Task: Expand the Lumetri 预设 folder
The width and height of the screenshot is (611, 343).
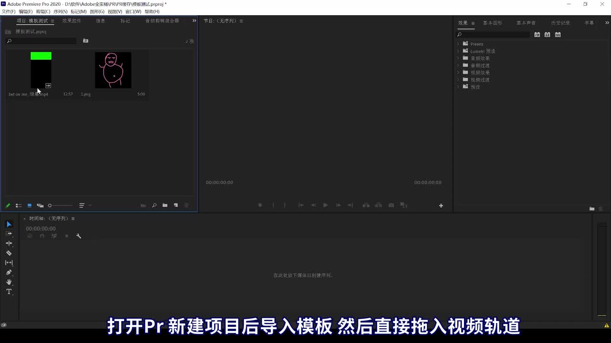Action: [x=458, y=51]
